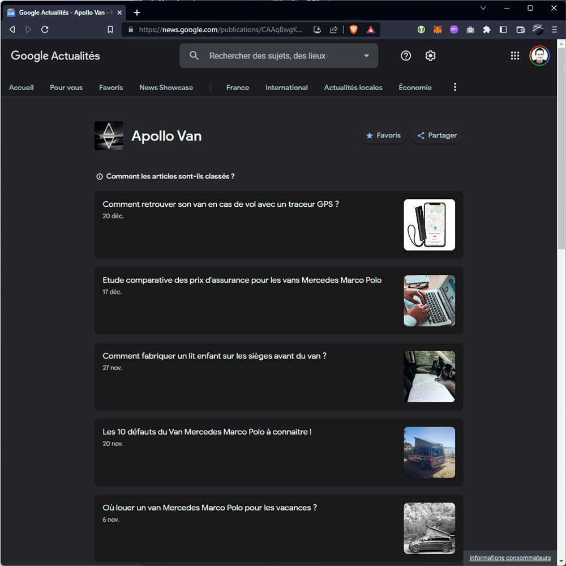566x566 pixels.
Task: Click the GPS tracker phone thumbnail
Action: click(x=429, y=225)
